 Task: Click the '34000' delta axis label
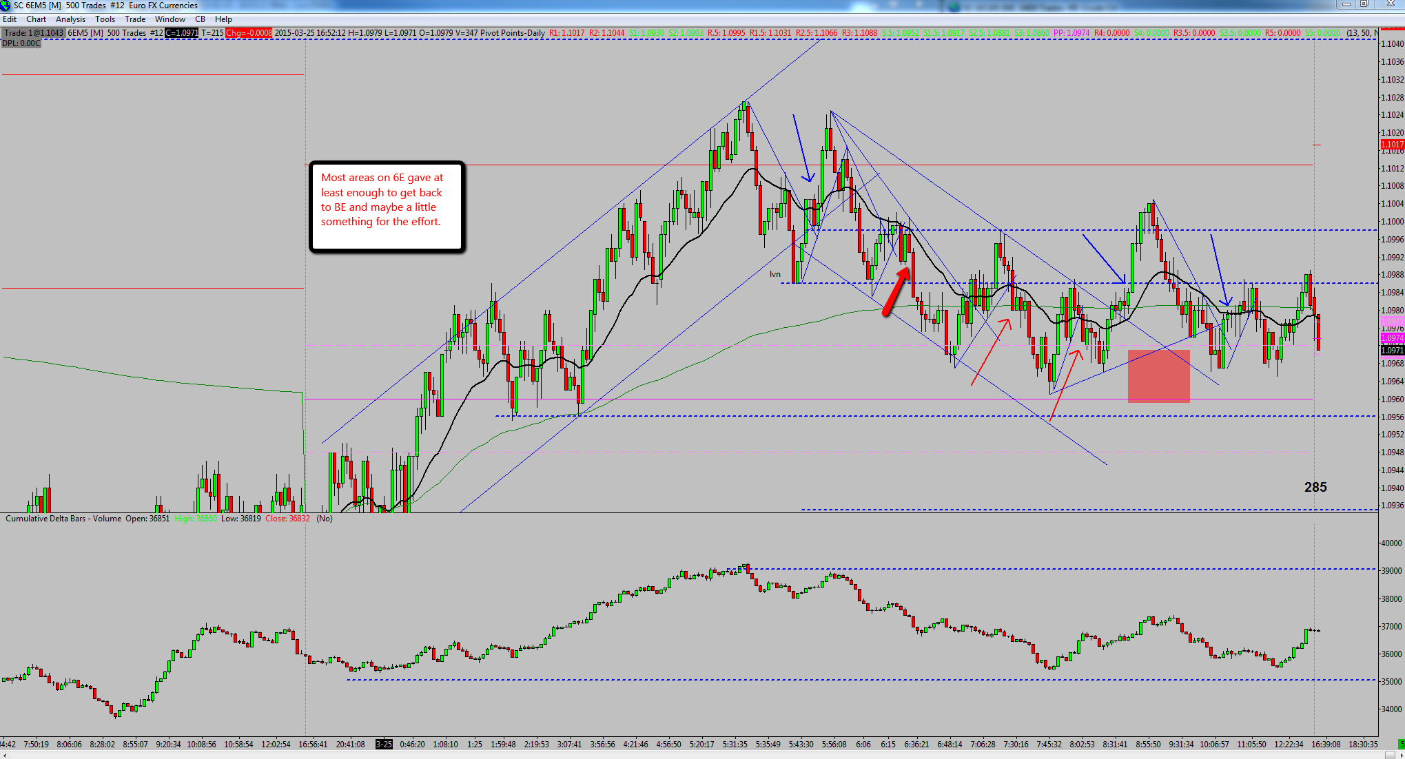coord(1391,709)
